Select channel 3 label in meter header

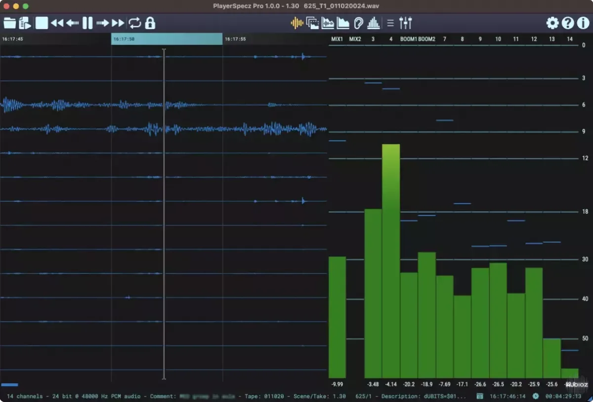pos(373,39)
